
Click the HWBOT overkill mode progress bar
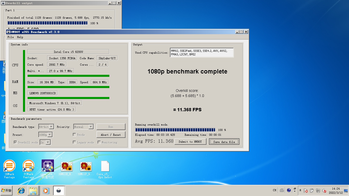(175, 130)
